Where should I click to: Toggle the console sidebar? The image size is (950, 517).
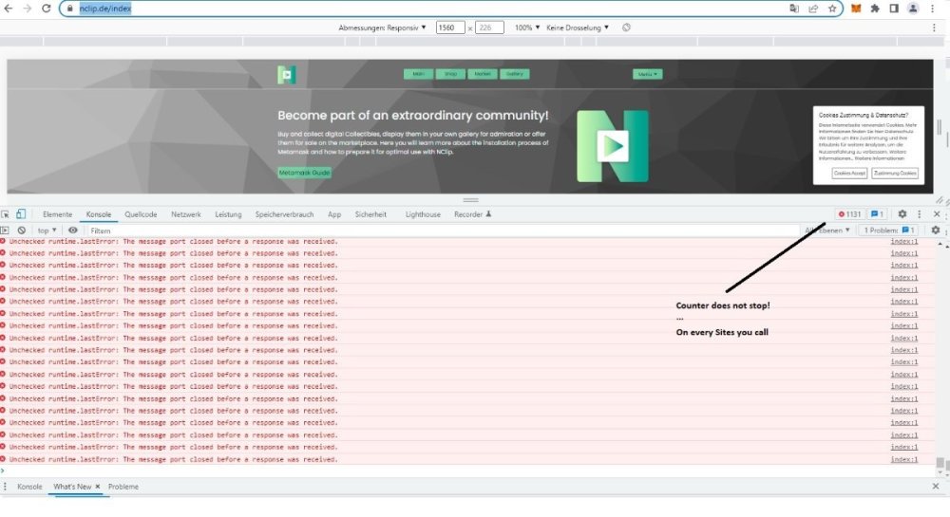tap(5, 231)
